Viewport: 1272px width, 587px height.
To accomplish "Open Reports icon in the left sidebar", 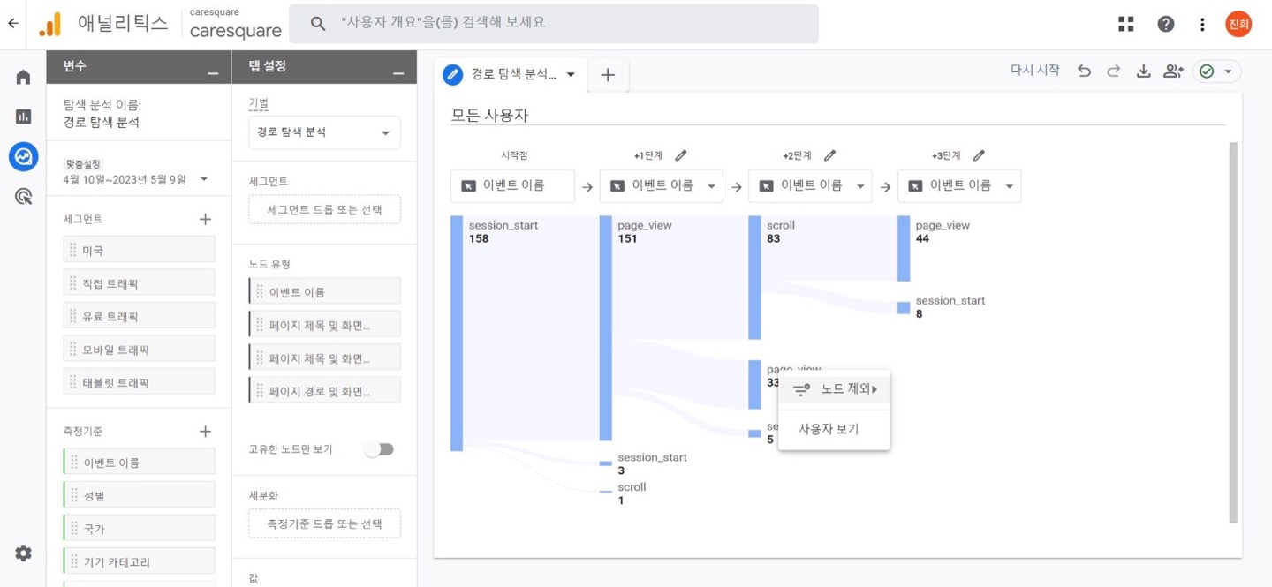I will (x=24, y=117).
